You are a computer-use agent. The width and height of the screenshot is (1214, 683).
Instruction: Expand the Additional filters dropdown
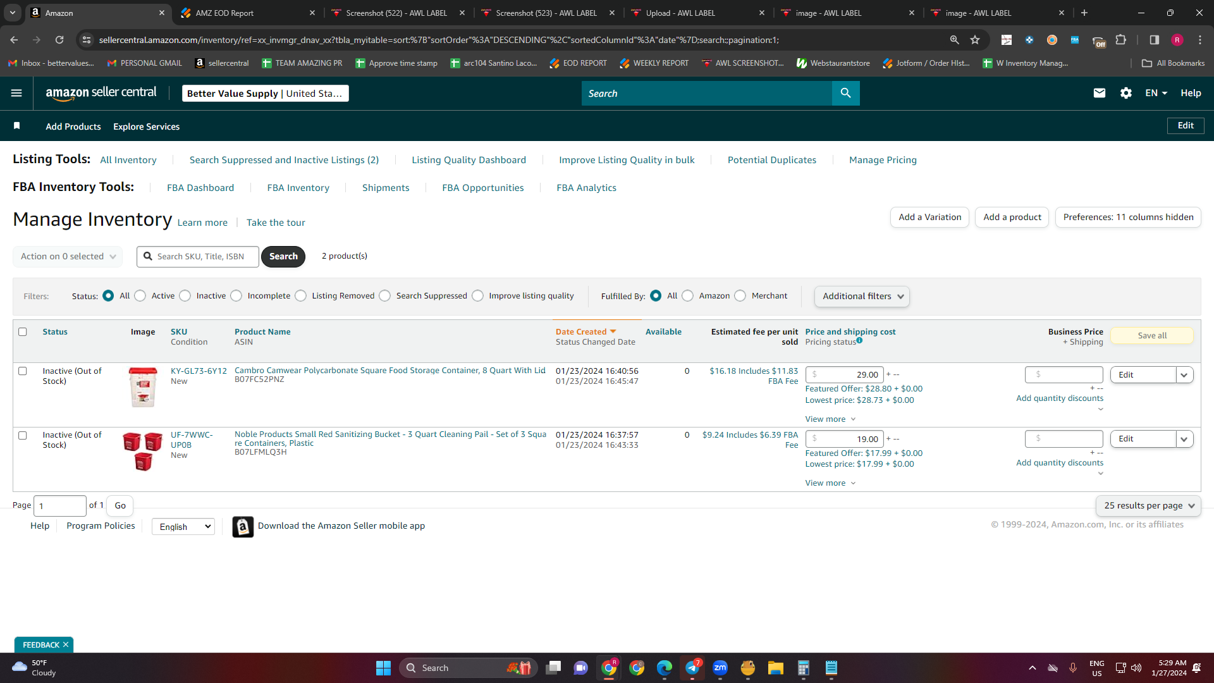[862, 296]
